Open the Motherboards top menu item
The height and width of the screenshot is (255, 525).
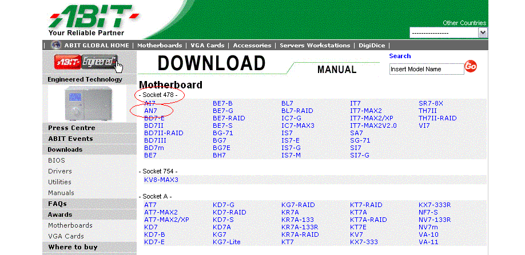[x=160, y=46]
